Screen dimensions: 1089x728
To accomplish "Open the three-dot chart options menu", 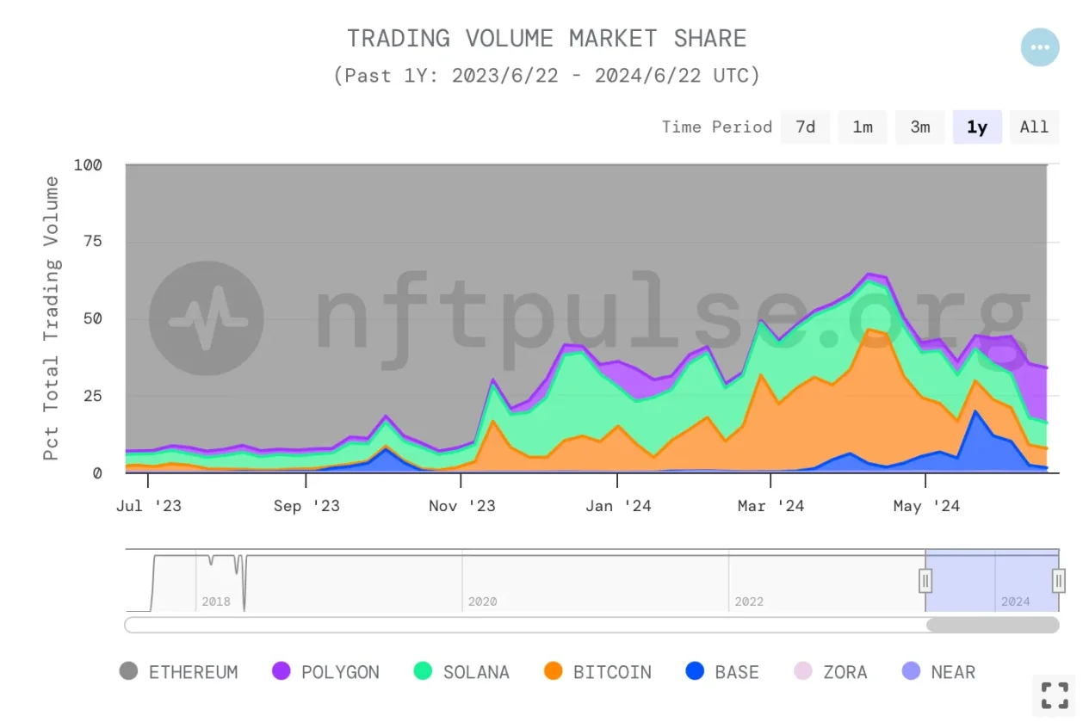I will coord(1040,47).
